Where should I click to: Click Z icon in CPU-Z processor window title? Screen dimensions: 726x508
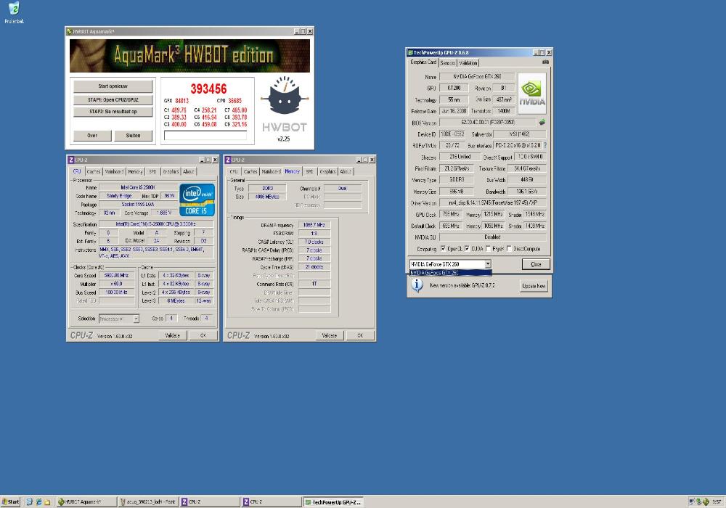(71, 160)
